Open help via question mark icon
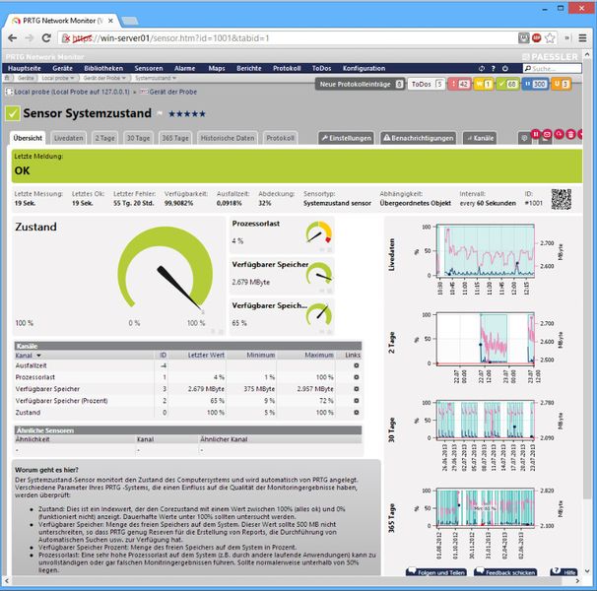This screenshot has width=597, height=591. tap(494, 69)
